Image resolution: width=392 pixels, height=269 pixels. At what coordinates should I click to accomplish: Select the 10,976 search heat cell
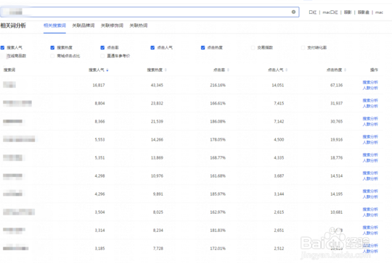pos(157,176)
